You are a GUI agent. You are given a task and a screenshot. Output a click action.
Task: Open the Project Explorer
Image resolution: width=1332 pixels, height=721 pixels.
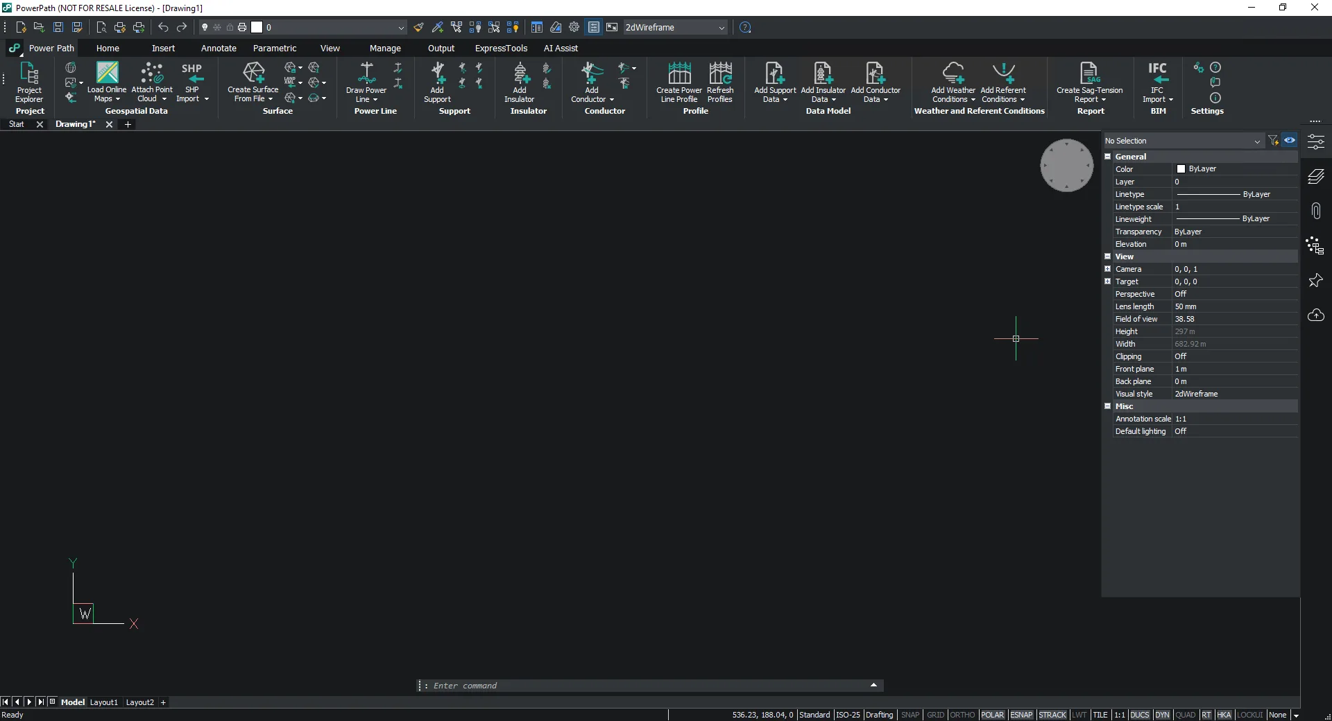[x=29, y=82]
